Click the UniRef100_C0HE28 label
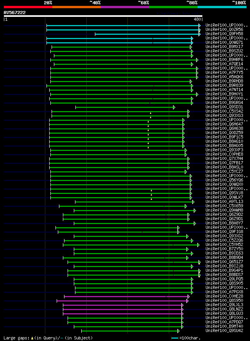 [x=224, y=296]
